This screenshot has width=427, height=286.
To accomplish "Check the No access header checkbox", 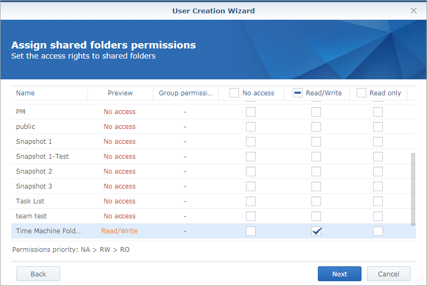I will [x=234, y=93].
